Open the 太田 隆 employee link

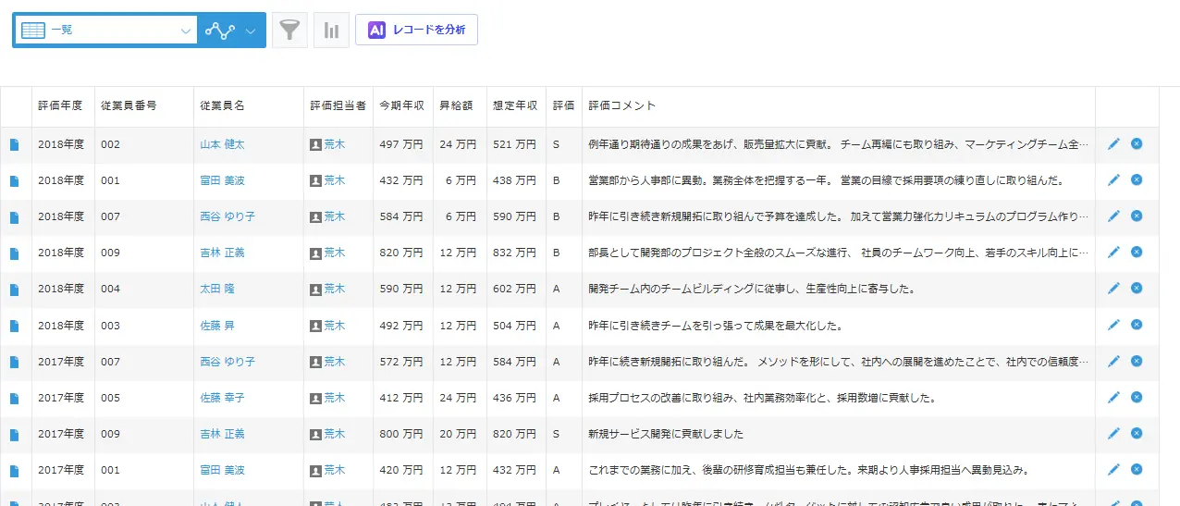point(217,289)
